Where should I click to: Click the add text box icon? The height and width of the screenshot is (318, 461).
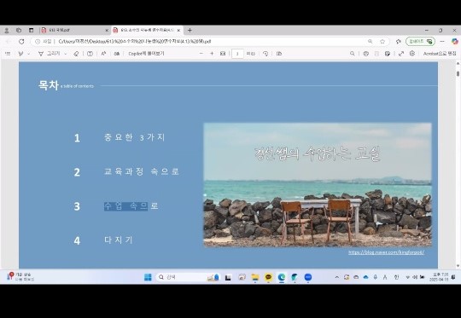[90, 54]
